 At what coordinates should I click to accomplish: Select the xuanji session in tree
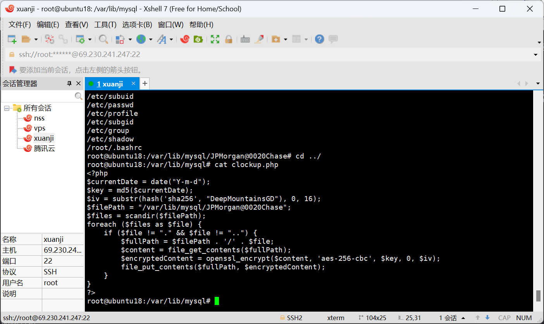tap(44, 138)
